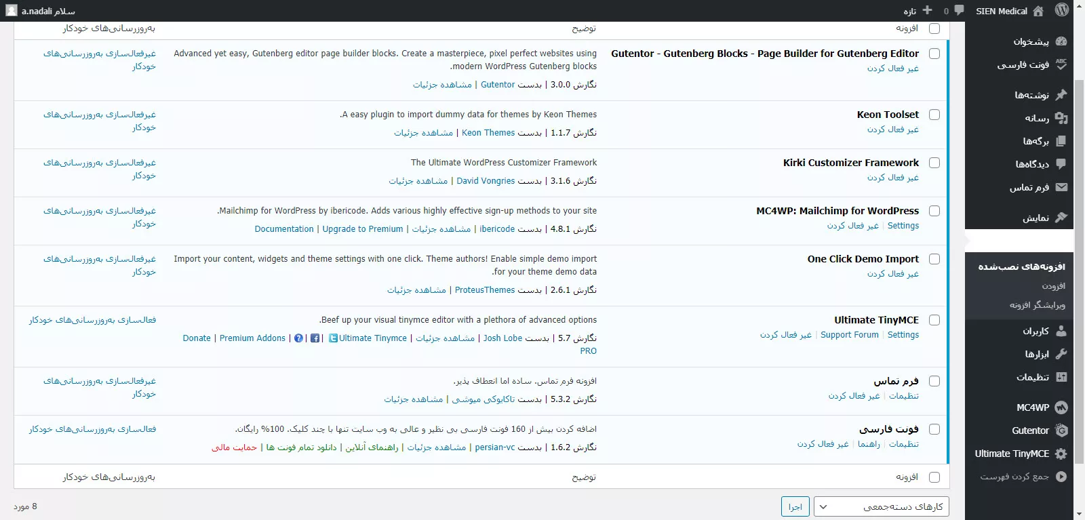1085x520 pixels.
Task: Open the Dashboard (پیشخوان) menu label
Action: 1031,41
